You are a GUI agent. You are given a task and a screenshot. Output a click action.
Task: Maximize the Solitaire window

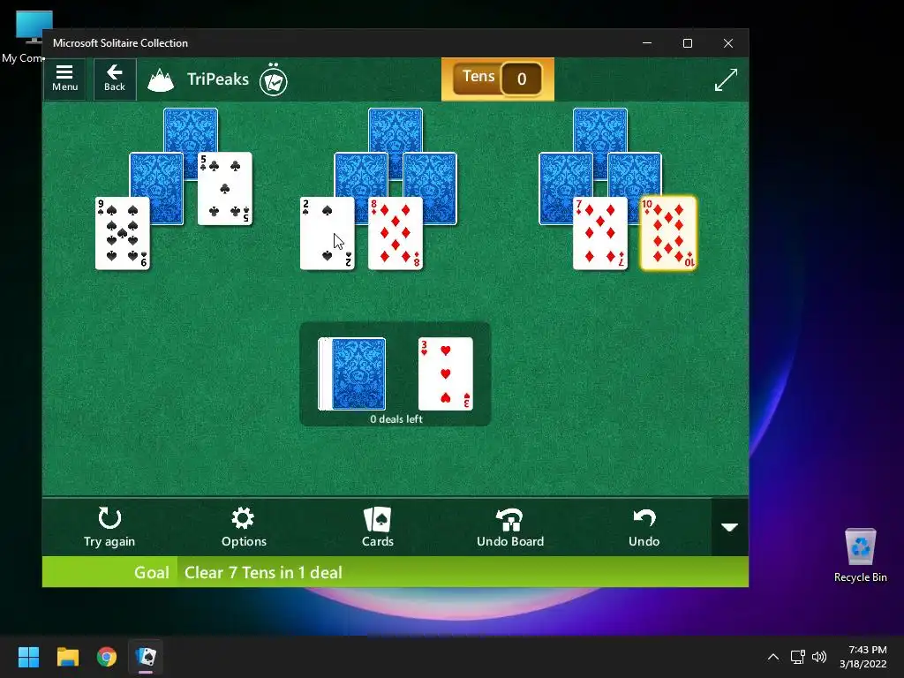687,43
